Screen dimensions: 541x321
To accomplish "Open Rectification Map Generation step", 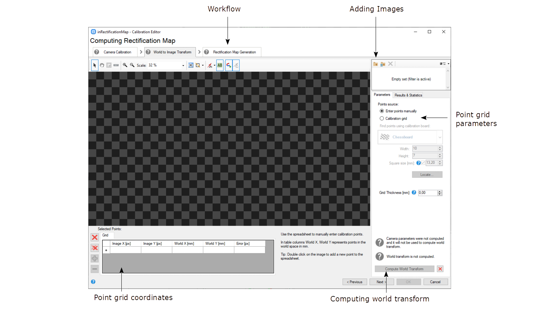I will (x=234, y=52).
